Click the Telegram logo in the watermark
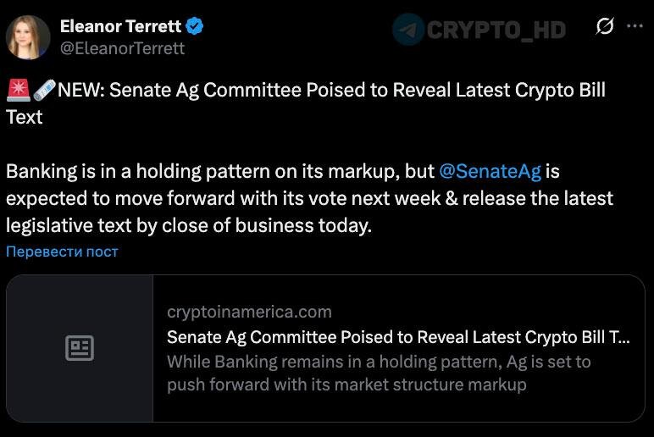Screen dimensions: 654x437 point(408,30)
